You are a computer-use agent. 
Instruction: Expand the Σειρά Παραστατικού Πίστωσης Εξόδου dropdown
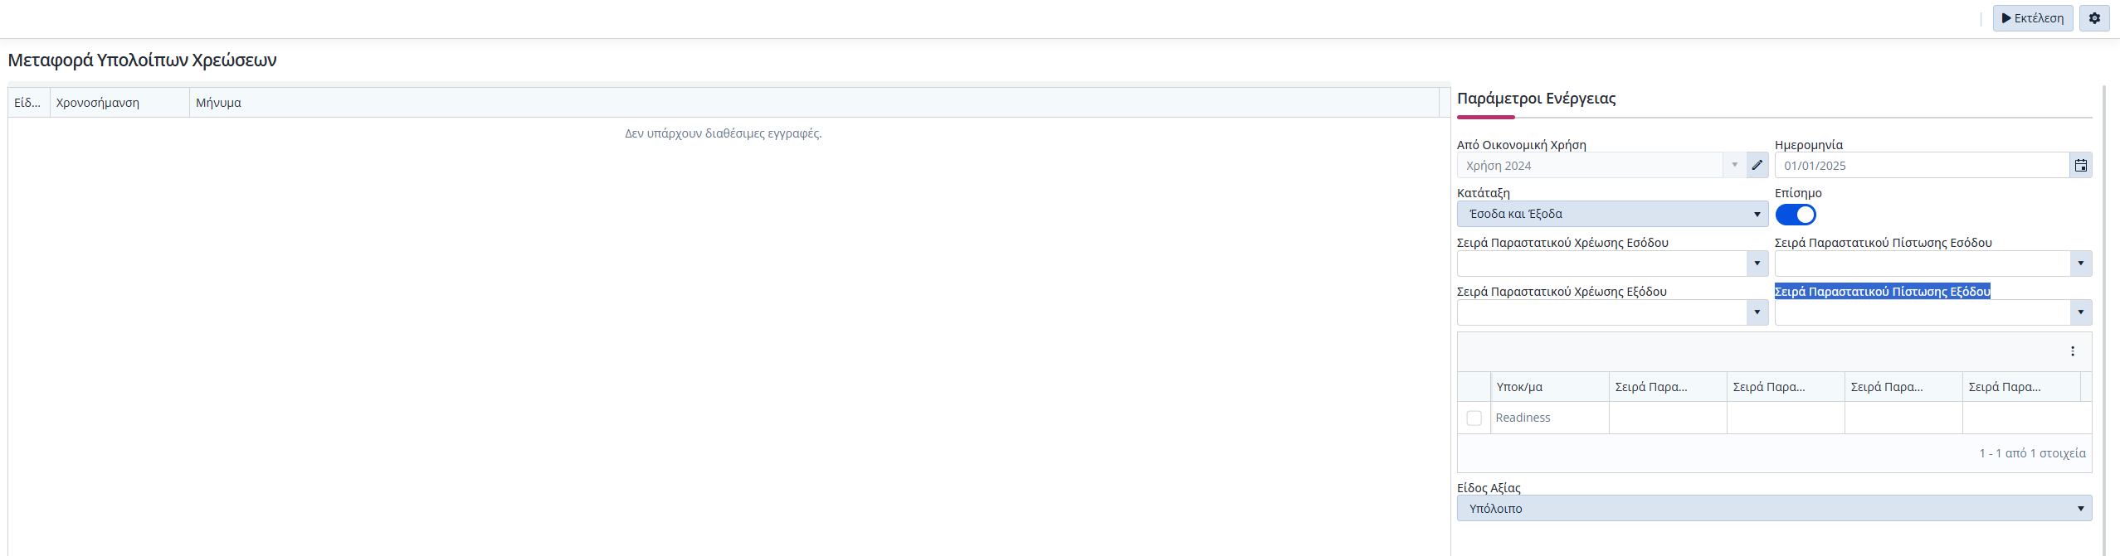(2080, 312)
